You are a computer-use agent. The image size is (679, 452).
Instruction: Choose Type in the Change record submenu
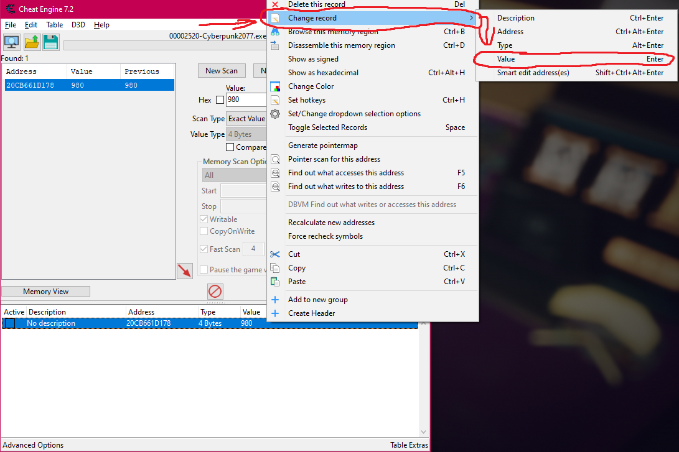[576, 45]
